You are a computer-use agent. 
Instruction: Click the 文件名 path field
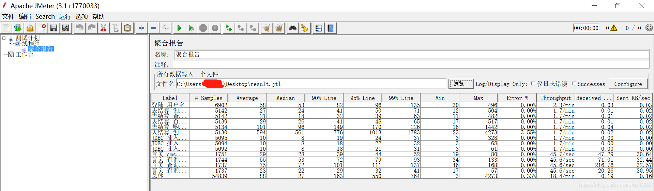click(311, 84)
